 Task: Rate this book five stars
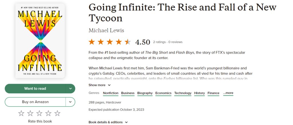coord(58,113)
